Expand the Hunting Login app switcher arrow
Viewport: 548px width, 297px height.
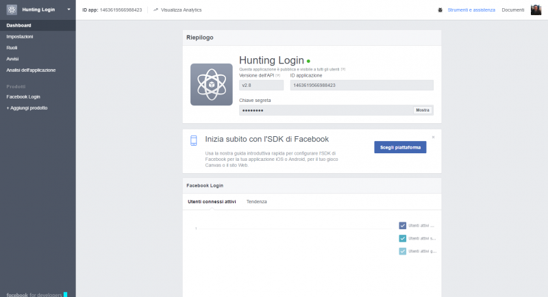[x=69, y=10]
